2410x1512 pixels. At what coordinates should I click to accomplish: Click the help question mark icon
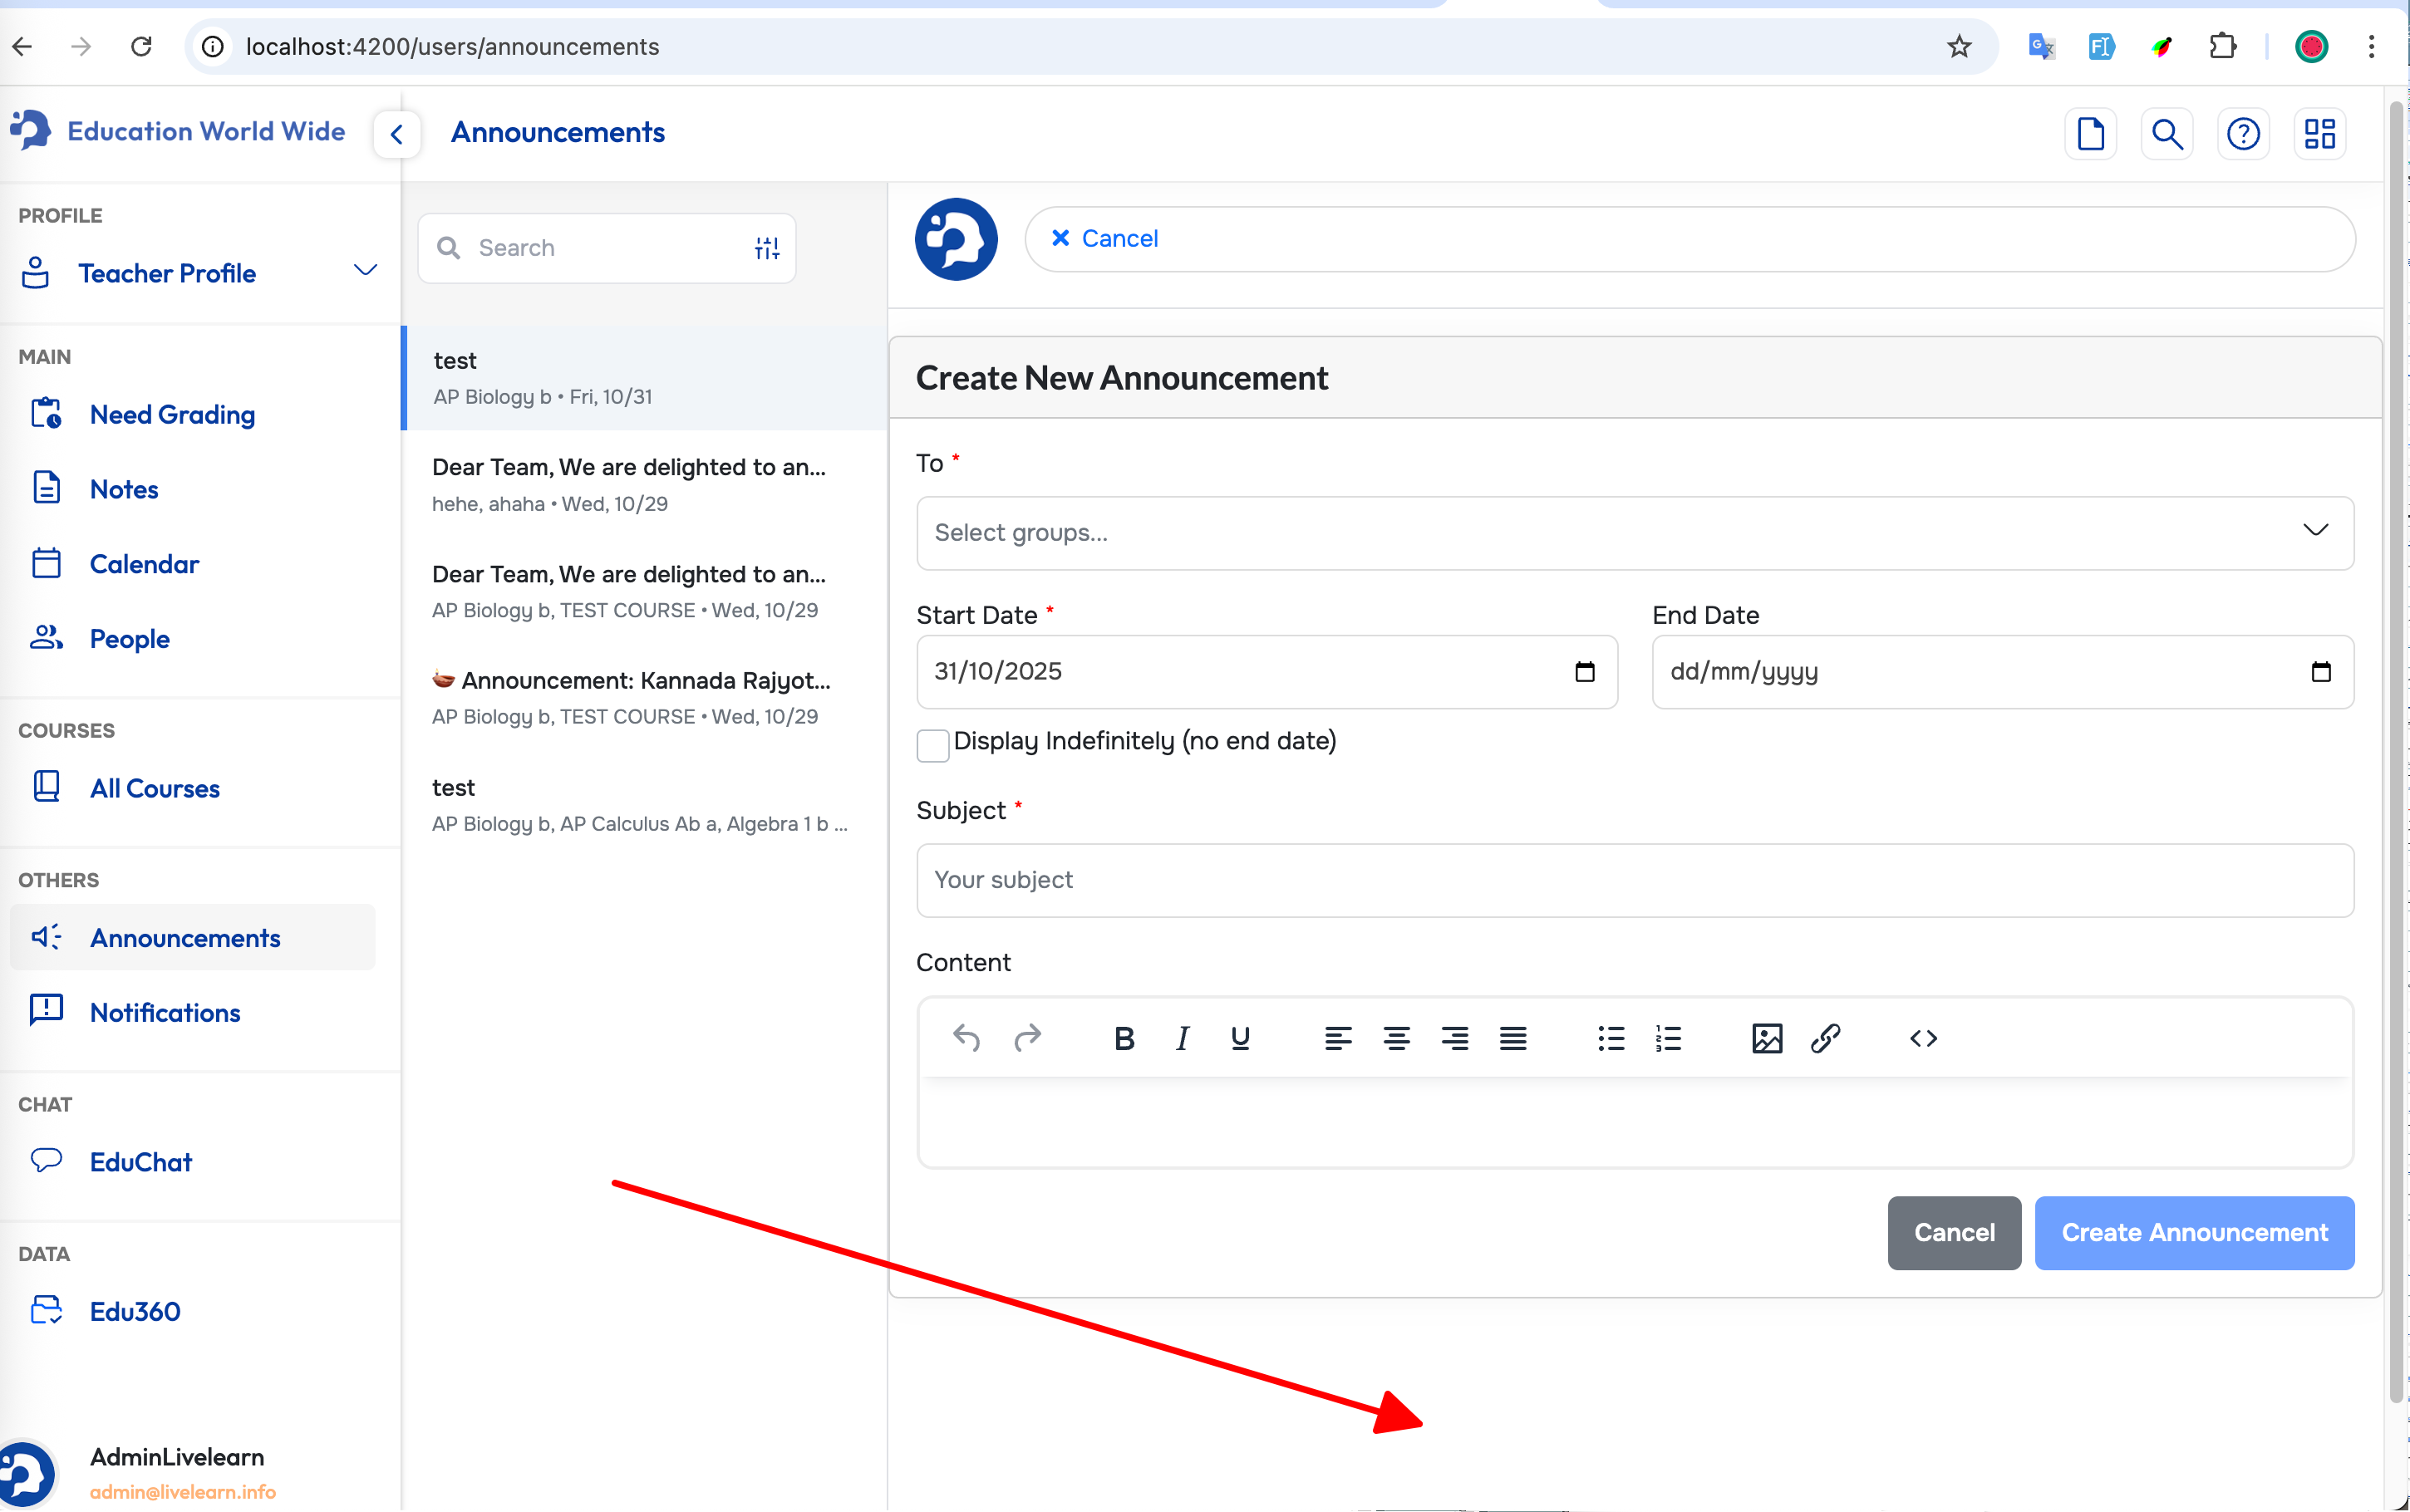(2242, 133)
